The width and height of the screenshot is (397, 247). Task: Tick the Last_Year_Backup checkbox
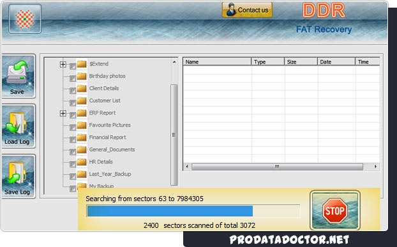[73, 176]
